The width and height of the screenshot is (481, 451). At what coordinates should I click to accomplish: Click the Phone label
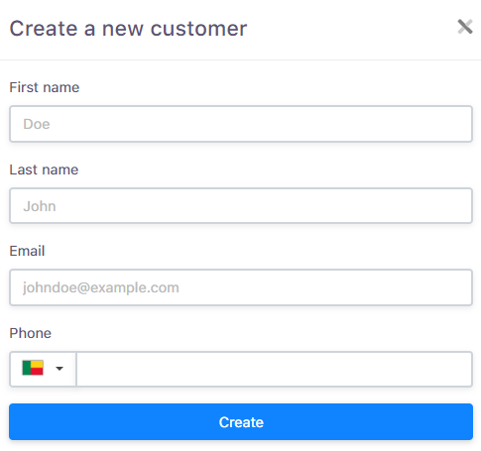(x=31, y=333)
